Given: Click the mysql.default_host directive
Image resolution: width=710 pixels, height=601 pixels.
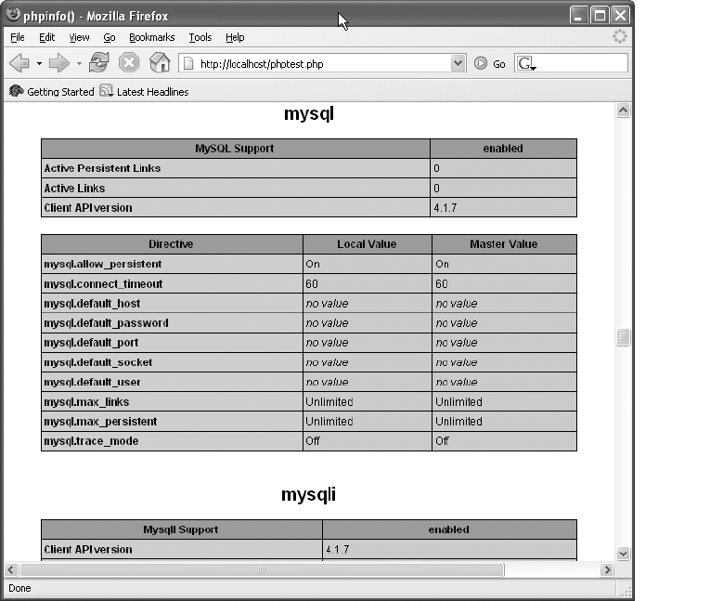Looking at the screenshot, I should (92, 303).
